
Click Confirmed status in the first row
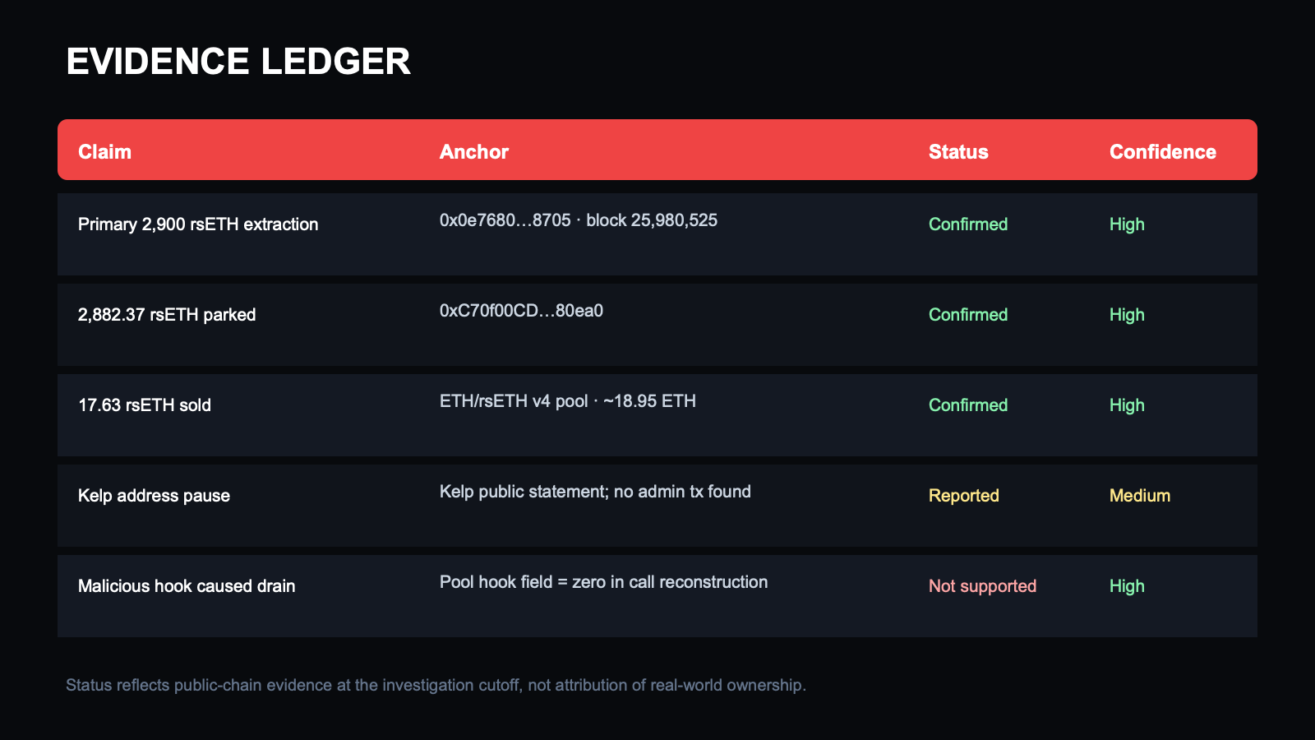(968, 224)
